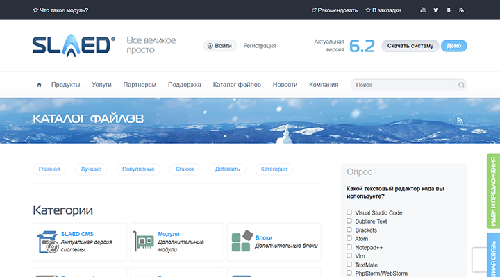Click the SLAED CMS category icon
This screenshot has width=500, height=277.
(47, 242)
